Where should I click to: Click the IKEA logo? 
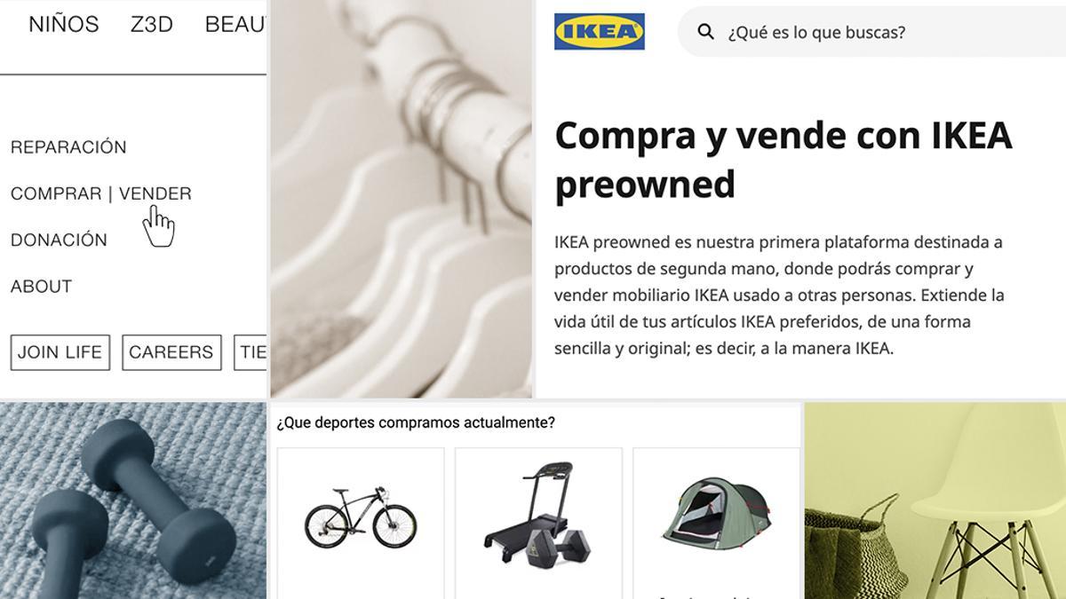[x=599, y=31]
